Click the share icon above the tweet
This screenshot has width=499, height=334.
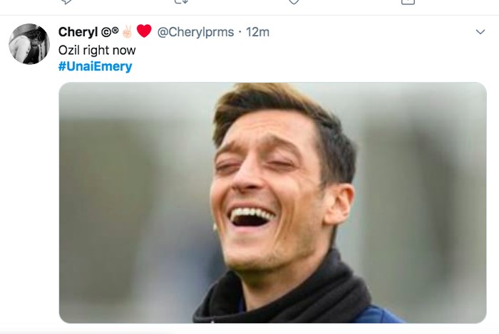coord(407,2)
